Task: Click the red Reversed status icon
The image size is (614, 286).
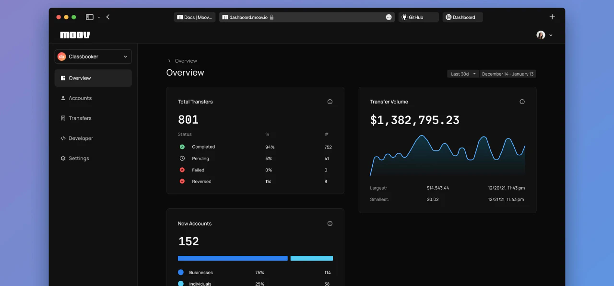Action: [182, 182]
